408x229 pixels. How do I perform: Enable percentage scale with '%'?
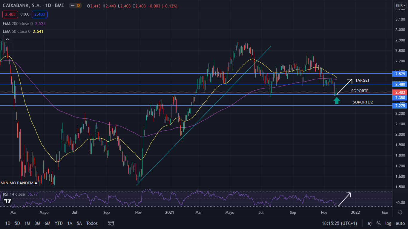(378, 223)
